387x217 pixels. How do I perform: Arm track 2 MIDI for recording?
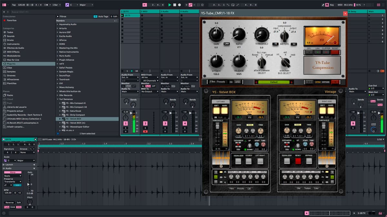[145, 131]
